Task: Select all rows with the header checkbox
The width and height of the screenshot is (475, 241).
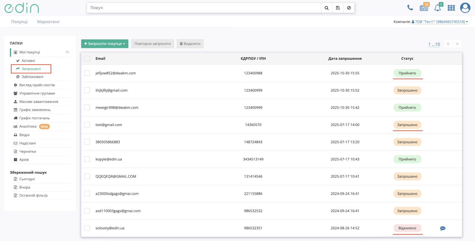Action: pyautogui.click(x=87, y=58)
